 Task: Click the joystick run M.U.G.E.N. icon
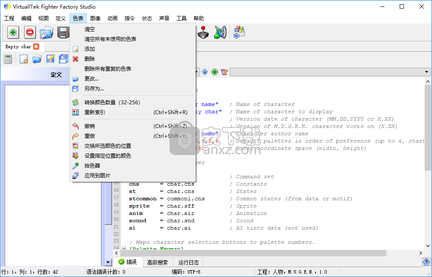203,32
